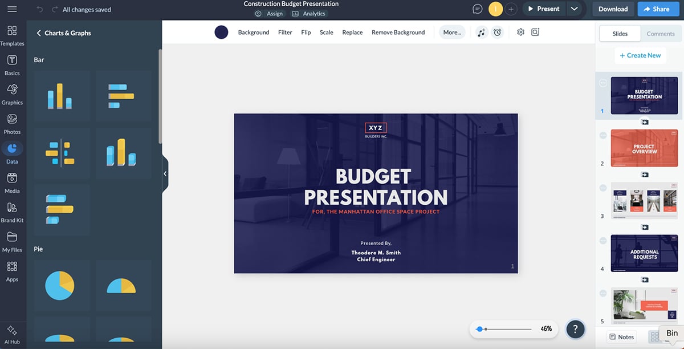Go back from Charts & Graphs
The height and width of the screenshot is (349, 684).
coord(39,33)
